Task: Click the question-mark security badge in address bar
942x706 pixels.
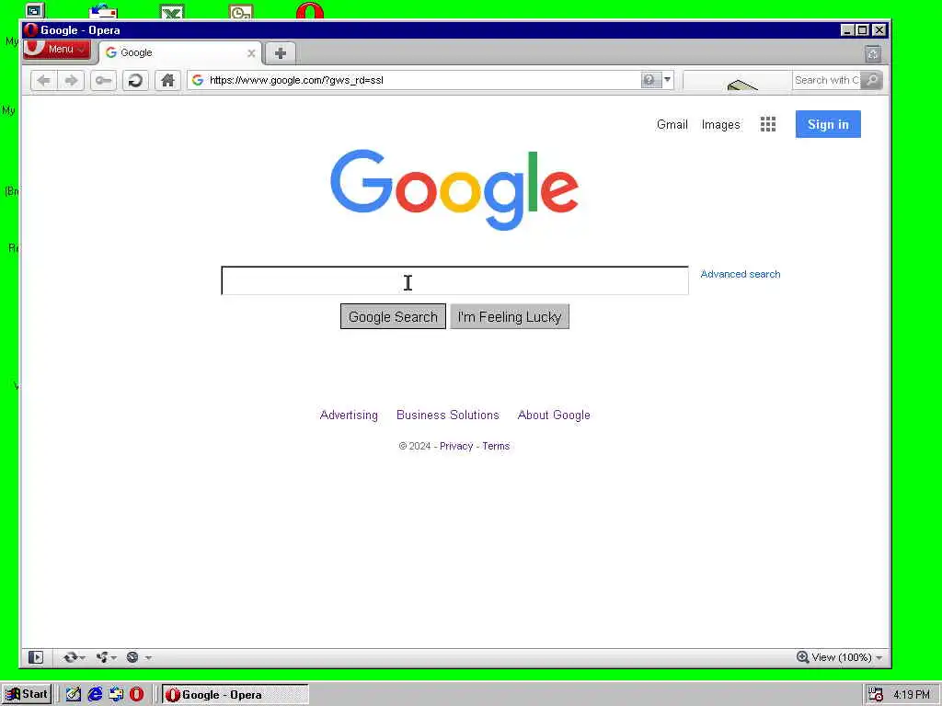Action: click(x=650, y=80)
